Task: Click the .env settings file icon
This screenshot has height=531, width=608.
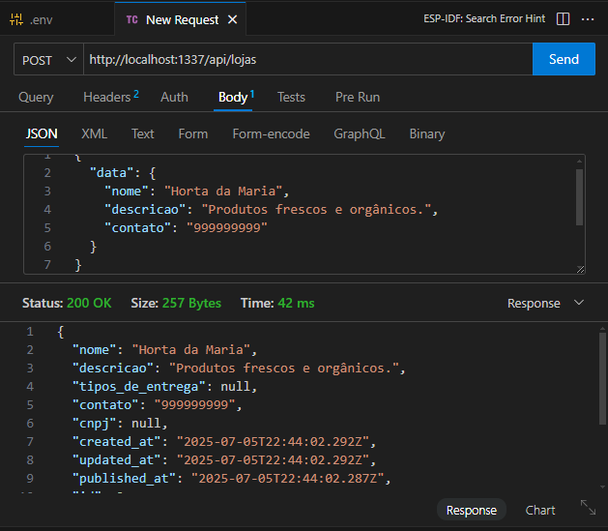Action: [16, 19]
